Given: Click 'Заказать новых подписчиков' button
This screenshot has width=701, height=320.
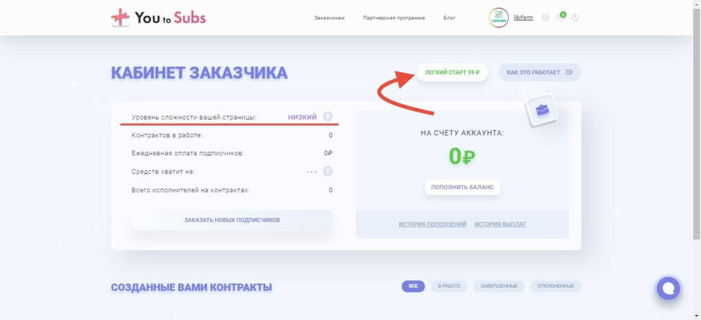Looking at the screenshot, I should pyautogui.click(x=232, y=220).
